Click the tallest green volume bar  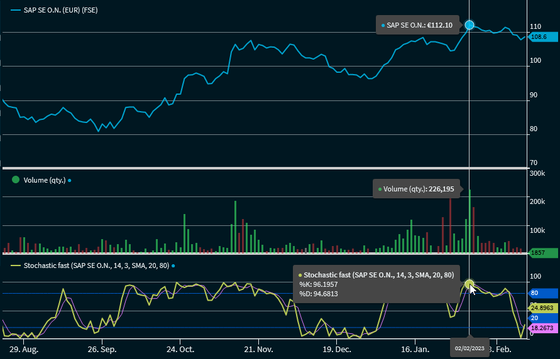point(469,221)
